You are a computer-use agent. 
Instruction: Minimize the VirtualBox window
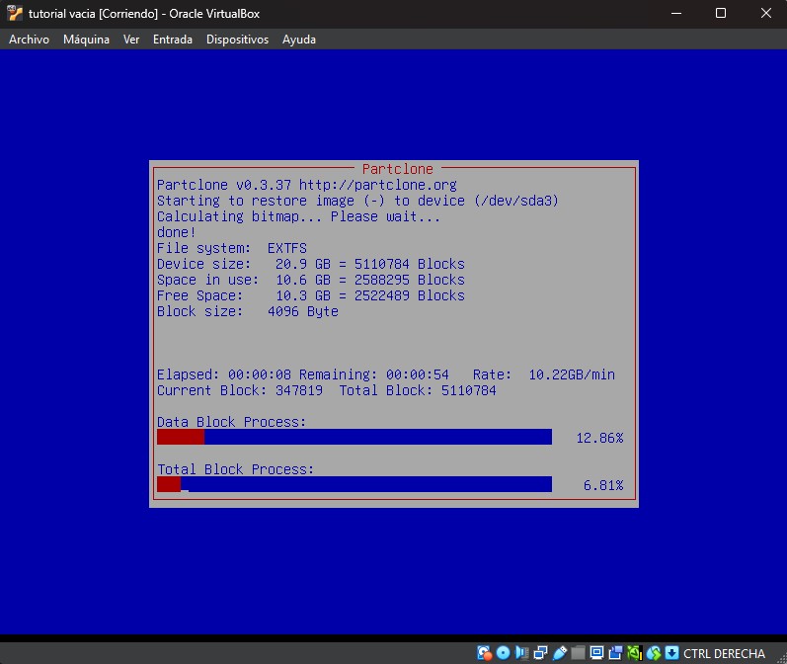coord(676,14)
